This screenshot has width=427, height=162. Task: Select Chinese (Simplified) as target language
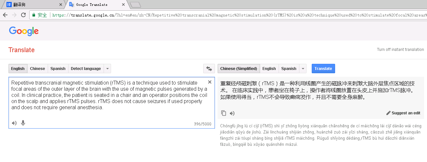[x=239, y=69]
